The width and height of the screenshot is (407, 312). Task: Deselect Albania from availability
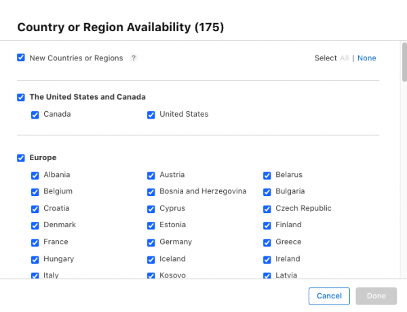click(35, 175)
